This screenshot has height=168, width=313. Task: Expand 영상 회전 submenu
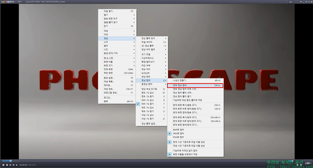click(152, 77)
